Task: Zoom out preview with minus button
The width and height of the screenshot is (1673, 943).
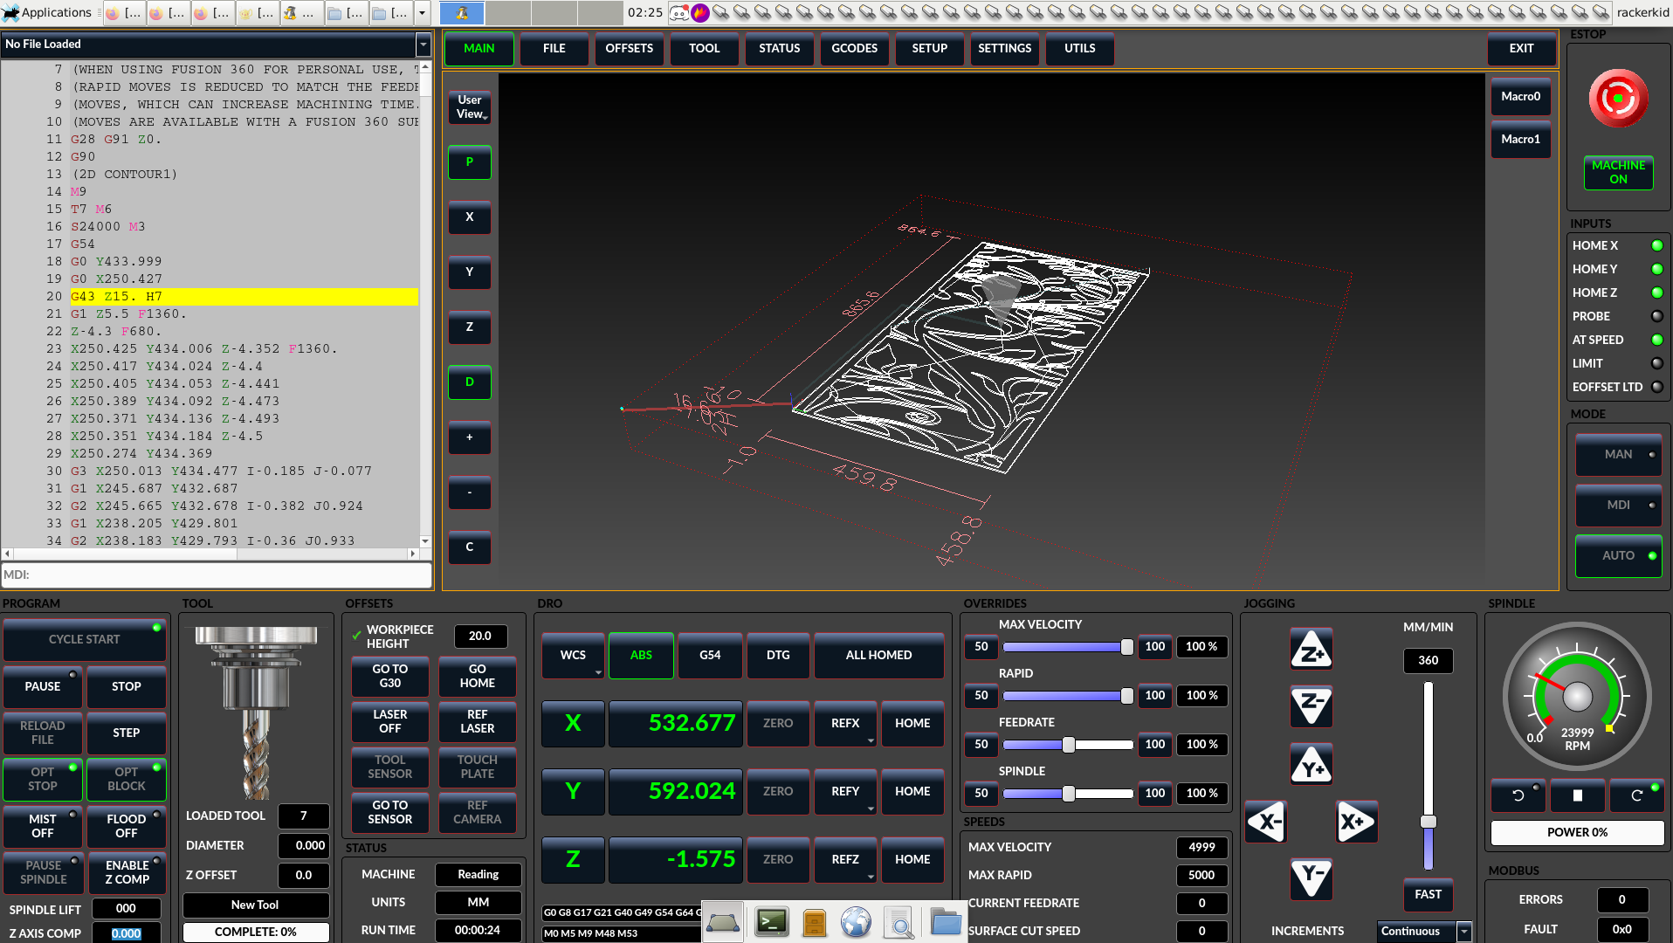Action: tap(470, 492)
